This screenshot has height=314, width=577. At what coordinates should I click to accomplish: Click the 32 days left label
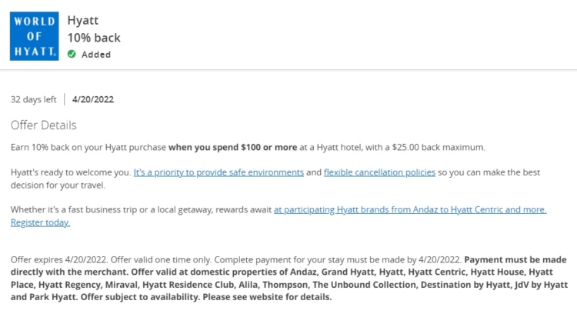pyautogui.click(x=34, y=99)
